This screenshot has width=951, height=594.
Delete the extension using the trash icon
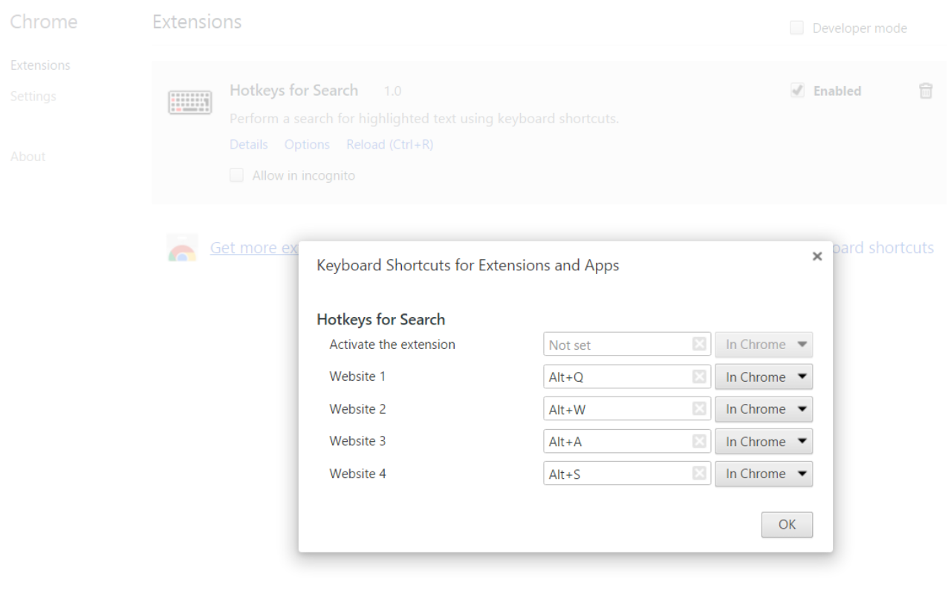pyautogui.click(x=926, y=91)
